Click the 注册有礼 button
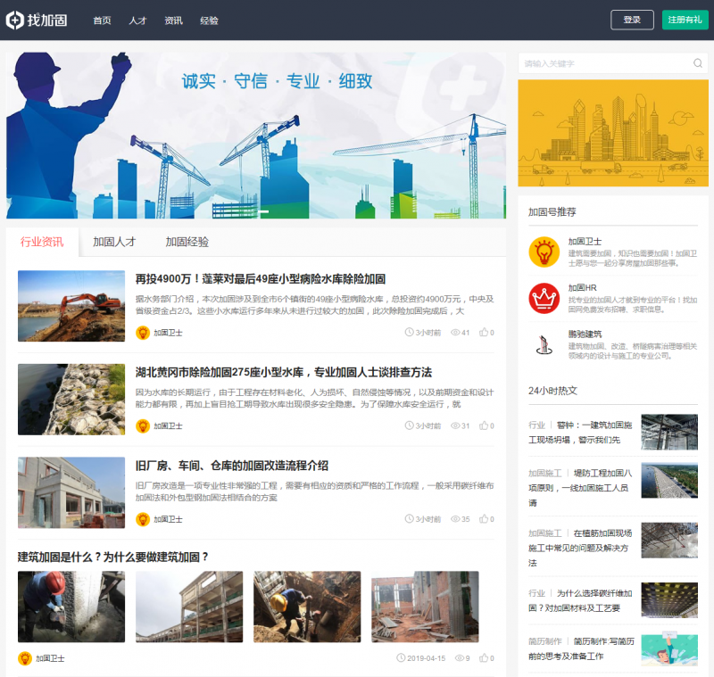This screenshot has height=677, width=714. coord(685,20)
